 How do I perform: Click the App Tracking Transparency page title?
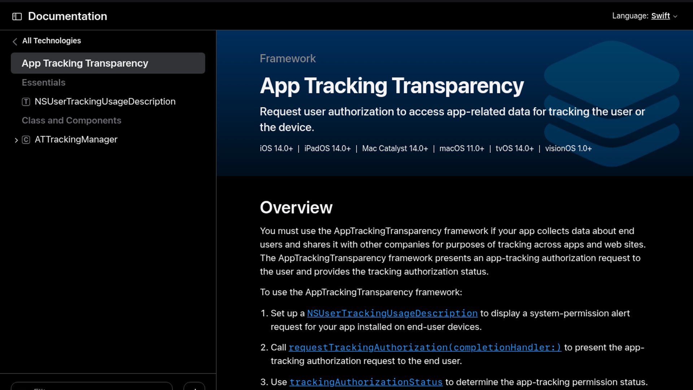392,86
